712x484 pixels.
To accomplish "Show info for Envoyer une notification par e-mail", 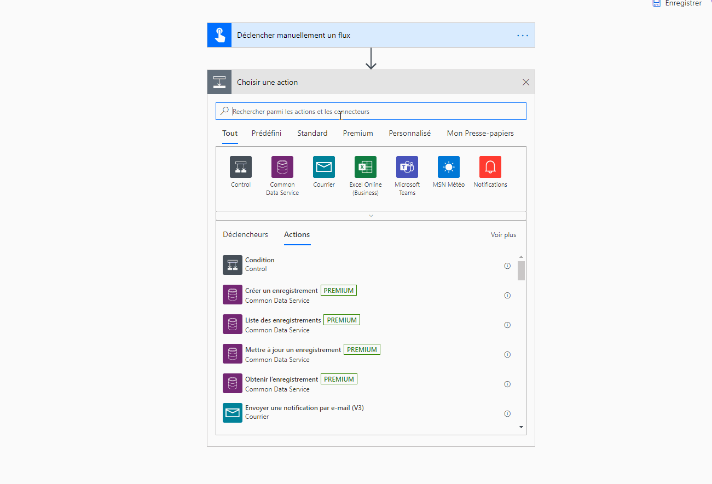I will [x=507, y=413].
